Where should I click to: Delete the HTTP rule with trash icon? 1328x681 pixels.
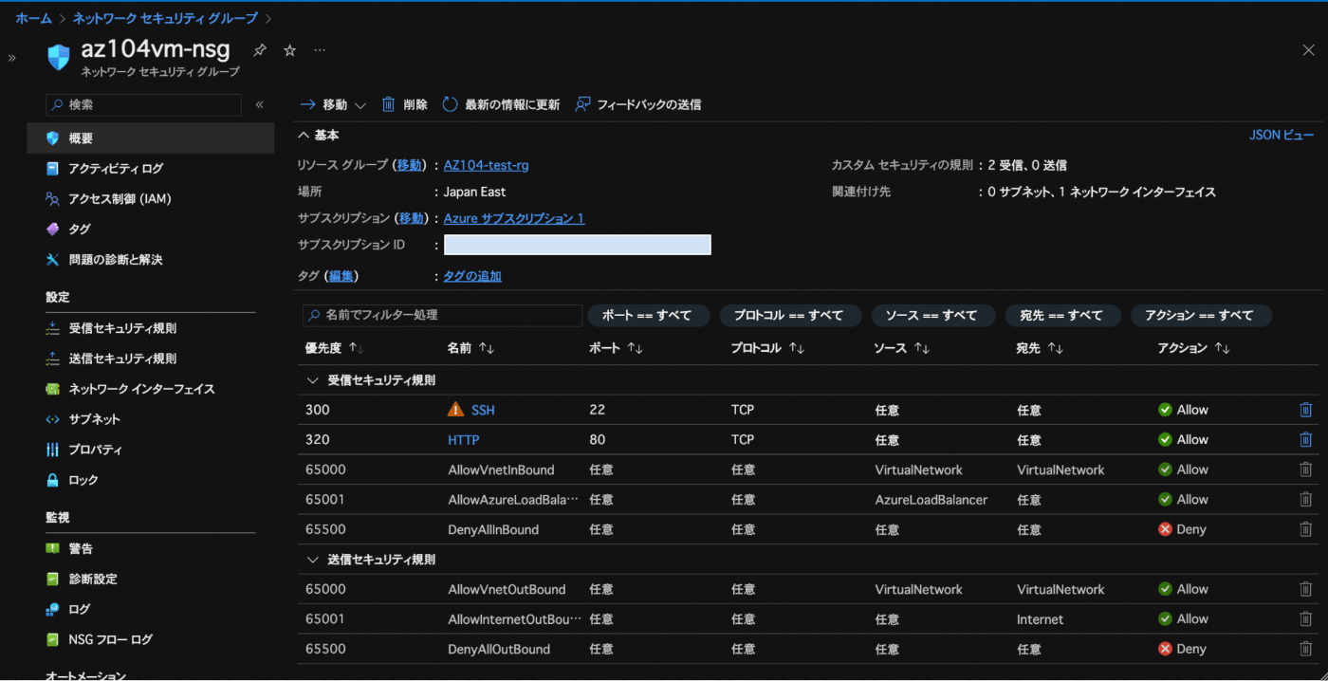1305,440
